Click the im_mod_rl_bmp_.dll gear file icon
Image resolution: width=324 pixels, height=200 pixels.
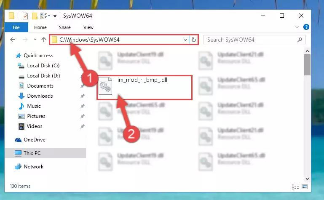[105, 86]
